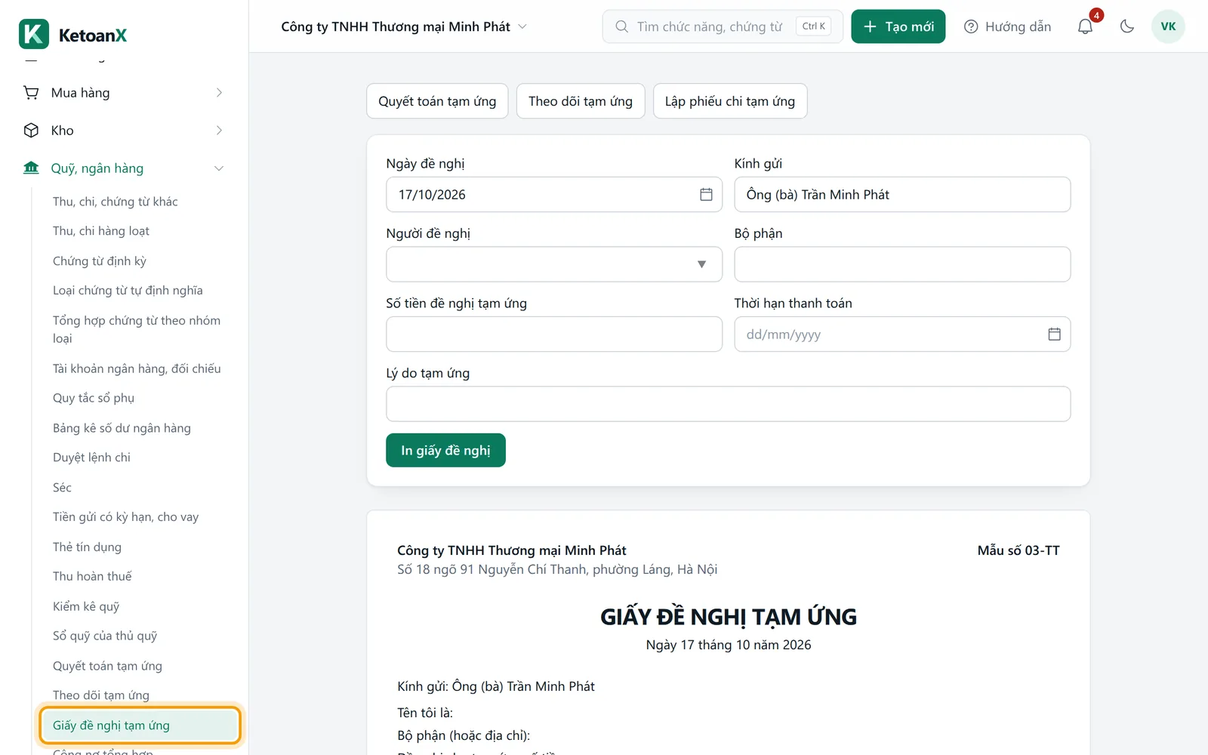Viewport: 1208px width, 755px height.
Task: Focus the Tìm chức năng search field
Action: pyautogui.click(x=723, y=26)
